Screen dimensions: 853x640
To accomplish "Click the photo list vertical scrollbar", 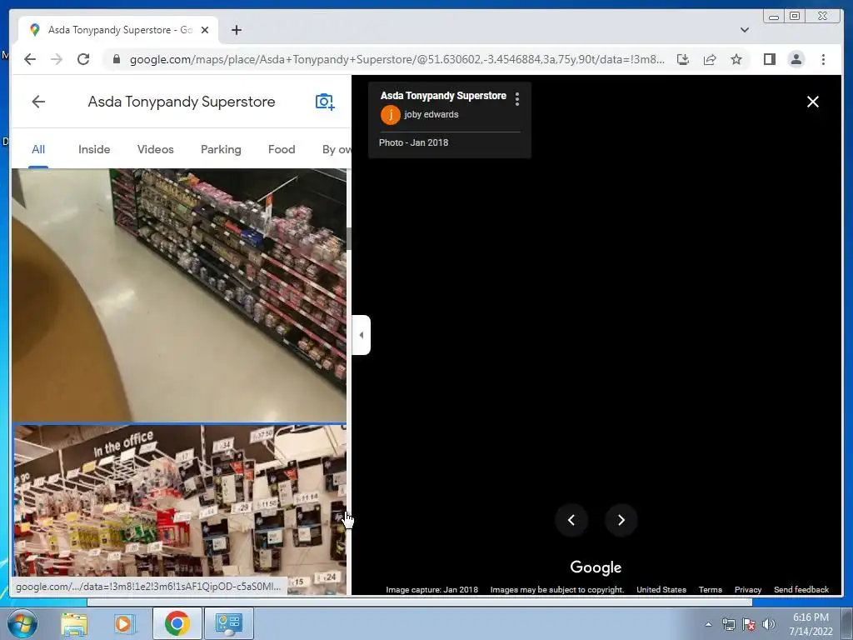I will click(x=349, y=239).
